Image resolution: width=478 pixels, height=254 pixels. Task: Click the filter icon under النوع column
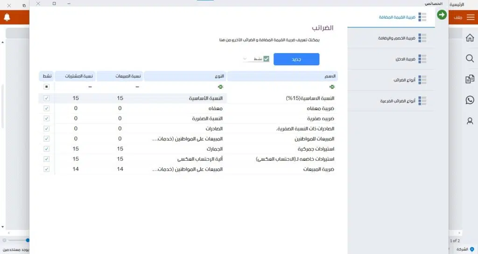[221, 87]
